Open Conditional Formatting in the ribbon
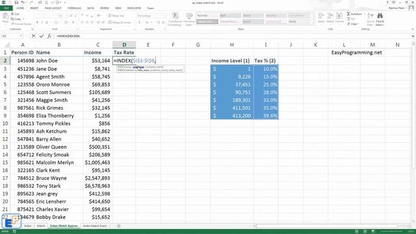This screenshot has height=234, width=416. [175, 19]
